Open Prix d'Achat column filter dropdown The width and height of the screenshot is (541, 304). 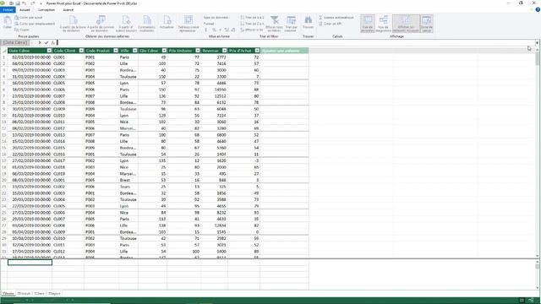[x=257, y=51]
